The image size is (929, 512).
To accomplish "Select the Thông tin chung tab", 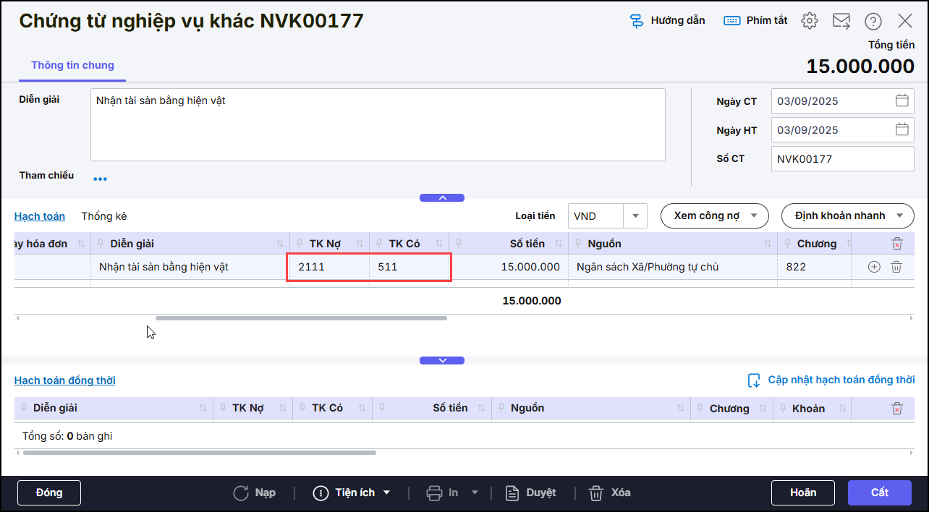I will [x=72, y=65].
